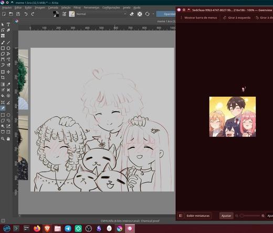This screenshot has width=273, height=233.
Task: Open the Camada menu
Action: pyautogui.click(x=53, y=7)
